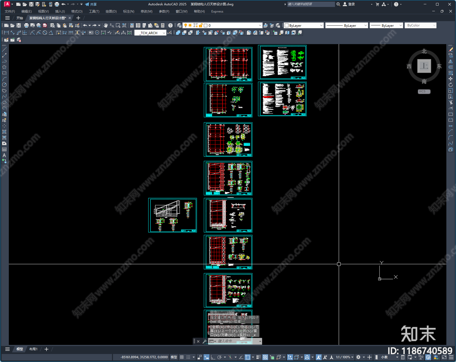Open the Layer Properties Manager icon
This screenshot has height=362, width=456.
179,25
